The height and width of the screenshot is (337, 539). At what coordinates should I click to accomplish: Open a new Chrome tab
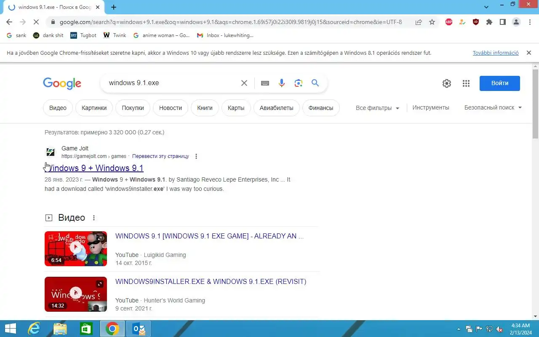click(x=114, y=7)
